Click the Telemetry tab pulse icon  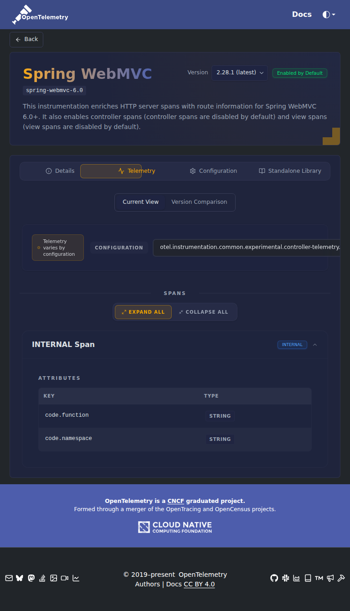[121, 171]
